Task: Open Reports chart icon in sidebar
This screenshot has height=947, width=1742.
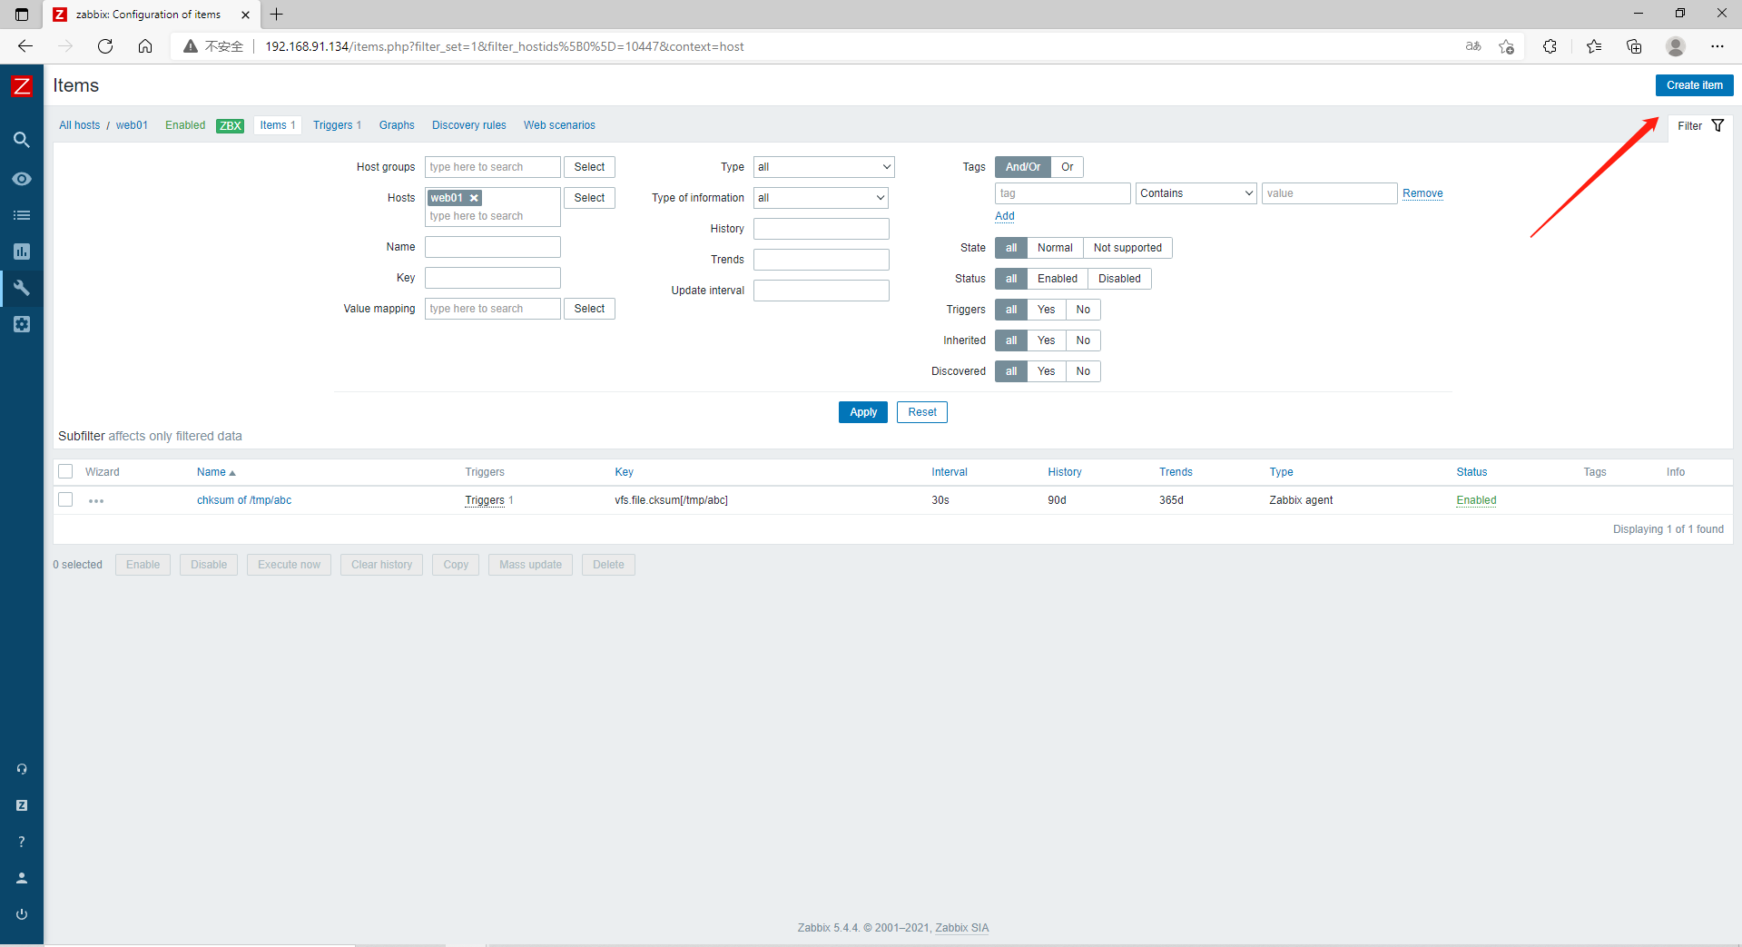Action: [22, 252]
